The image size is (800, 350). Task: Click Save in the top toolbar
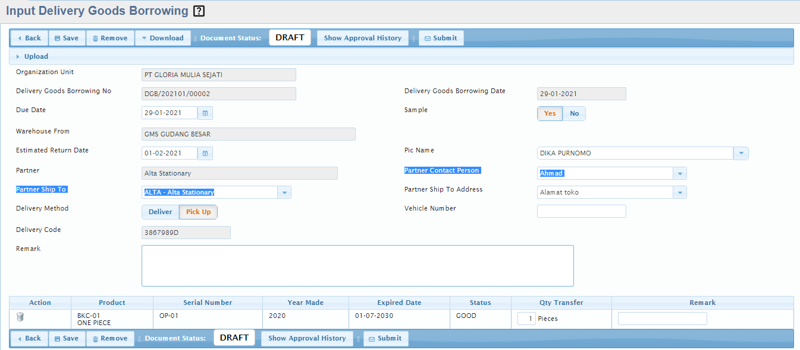click(67, 38)
